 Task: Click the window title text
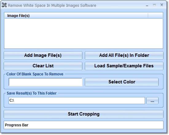pos(52,6)
